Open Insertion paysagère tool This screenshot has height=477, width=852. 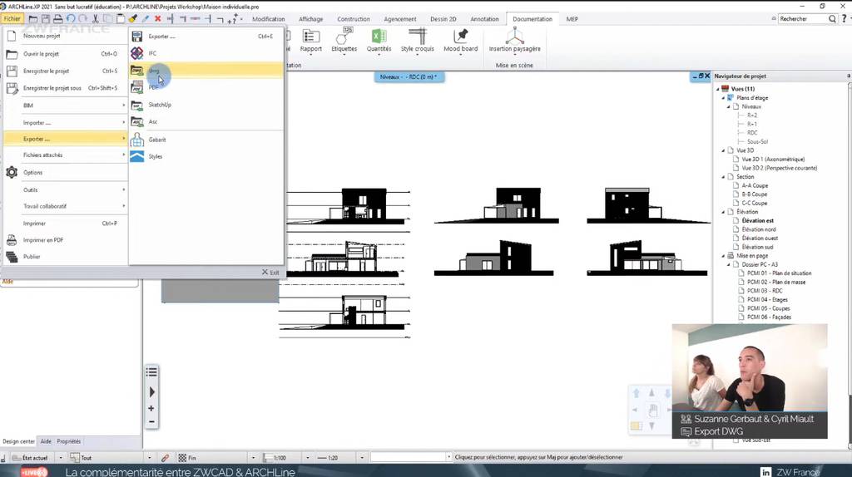514,42
